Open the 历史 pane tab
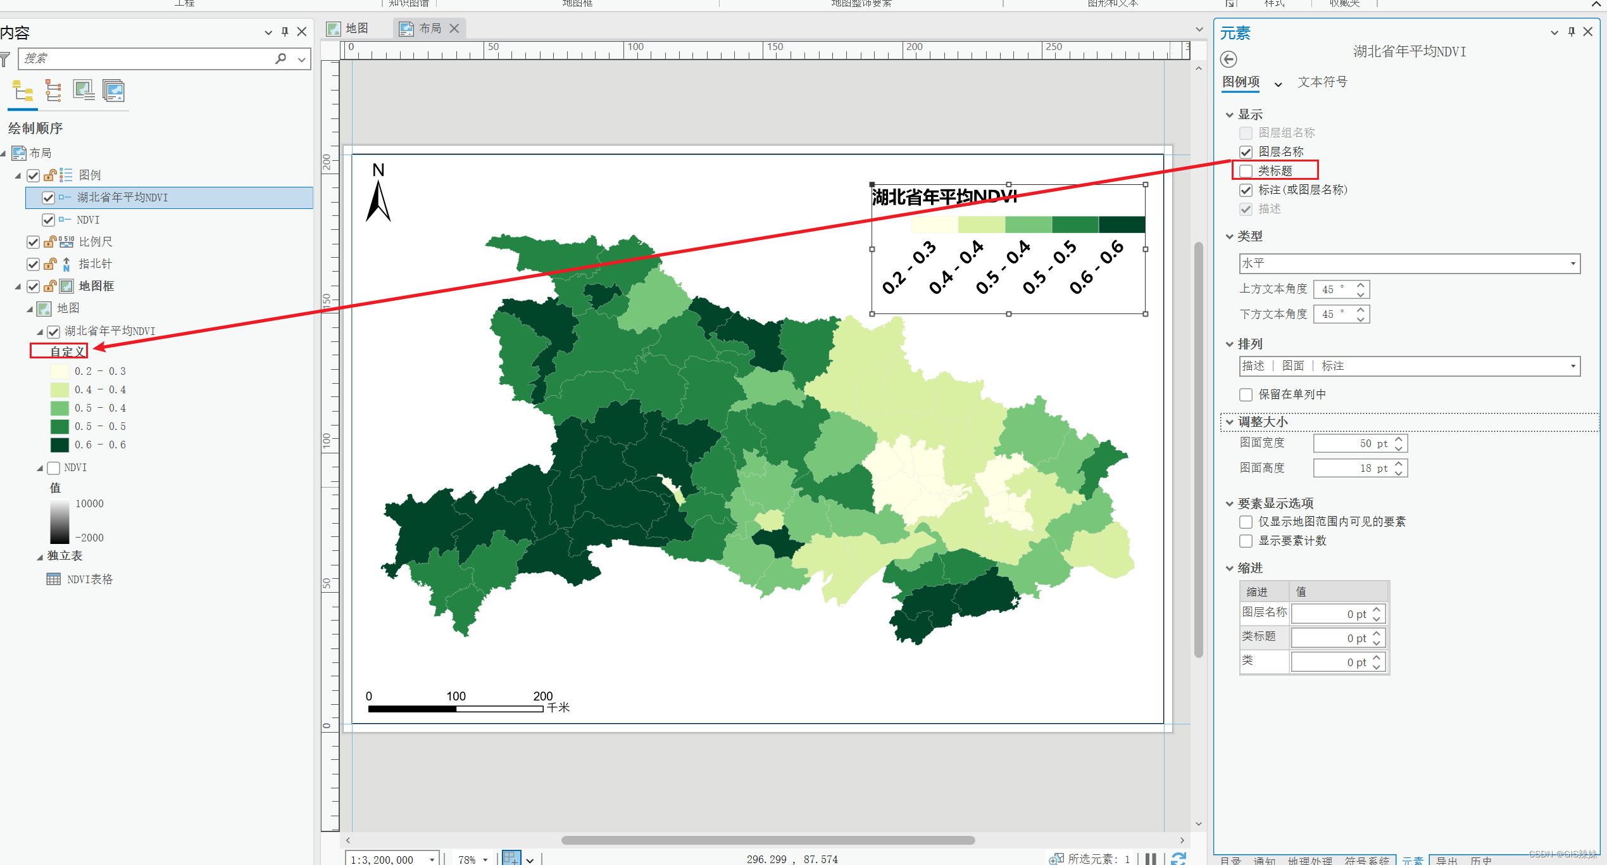Screen dimensions: 1607x865 (x=1481, y=861)
